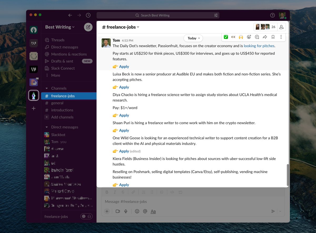Reply in thread to Tom's message
This screenshot has height=233, width=316.
pos(257,37)
